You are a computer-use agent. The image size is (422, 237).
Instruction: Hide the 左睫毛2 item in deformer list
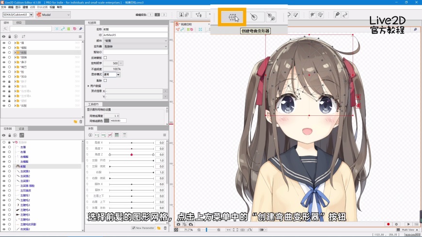pos(4,200)
